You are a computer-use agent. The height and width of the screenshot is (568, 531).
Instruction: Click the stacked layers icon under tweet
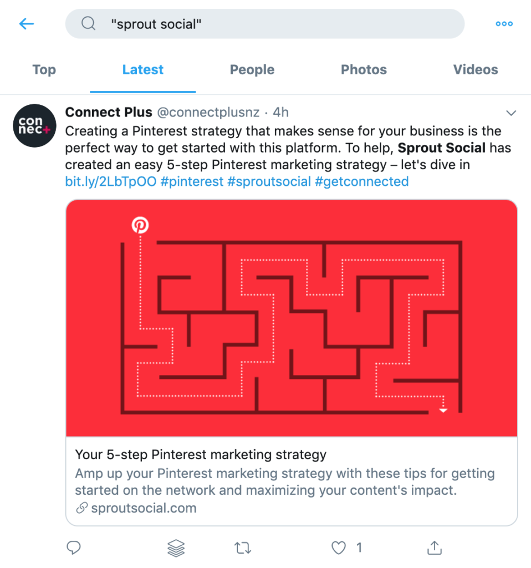pos(176,548)
